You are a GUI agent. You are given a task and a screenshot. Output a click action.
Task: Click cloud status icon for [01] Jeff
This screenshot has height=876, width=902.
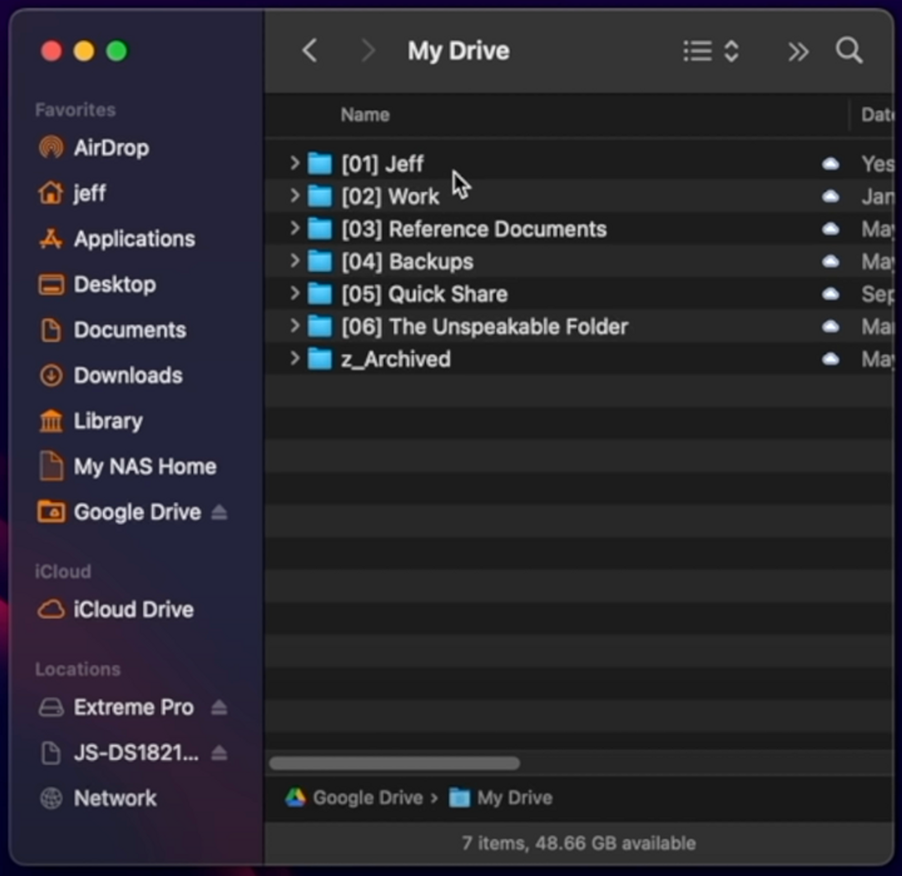[831, 164]
